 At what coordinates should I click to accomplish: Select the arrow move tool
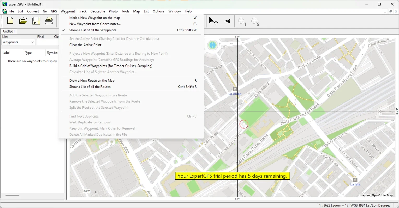click(213, 21)
